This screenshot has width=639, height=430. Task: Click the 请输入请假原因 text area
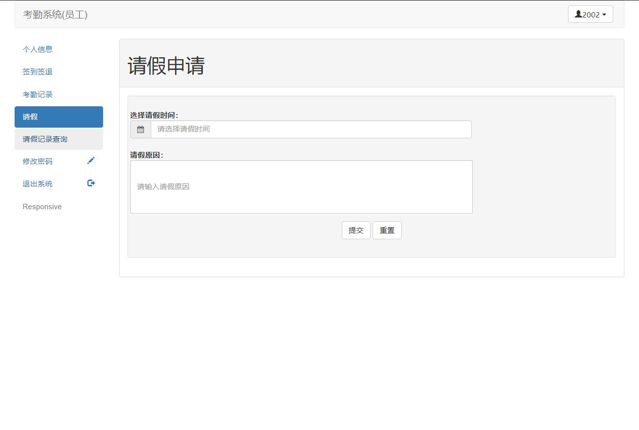(x=301, y=186)
